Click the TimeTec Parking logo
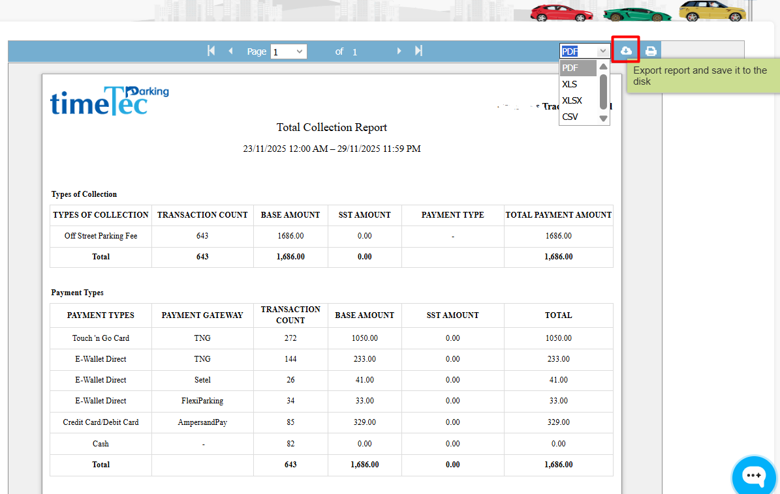The height and width of the screenshot is (494, 780). [109, 100]
